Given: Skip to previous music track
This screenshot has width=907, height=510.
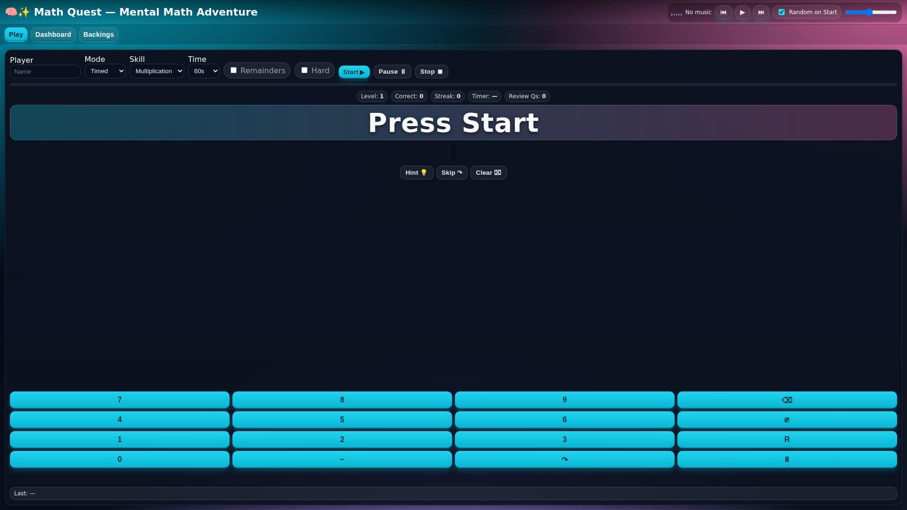Looking at the screenshot, I should [723, 12].
